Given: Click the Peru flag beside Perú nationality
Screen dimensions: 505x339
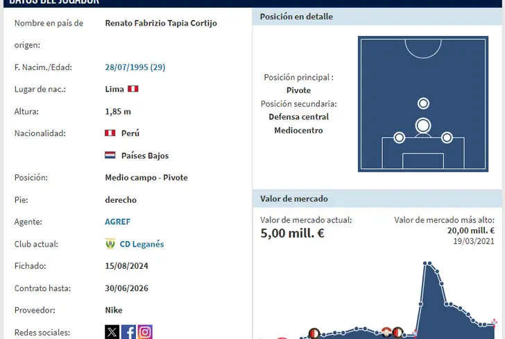Looking at the screenshot, I should (110, 133).
